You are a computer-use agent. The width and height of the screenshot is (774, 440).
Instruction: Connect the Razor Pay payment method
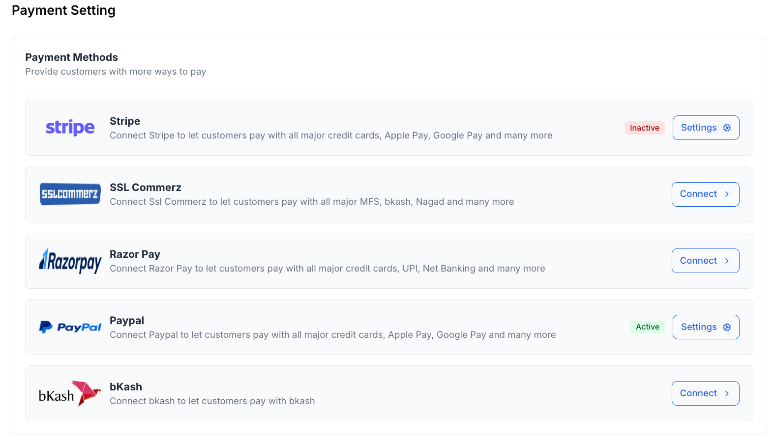tap(705, 261)
